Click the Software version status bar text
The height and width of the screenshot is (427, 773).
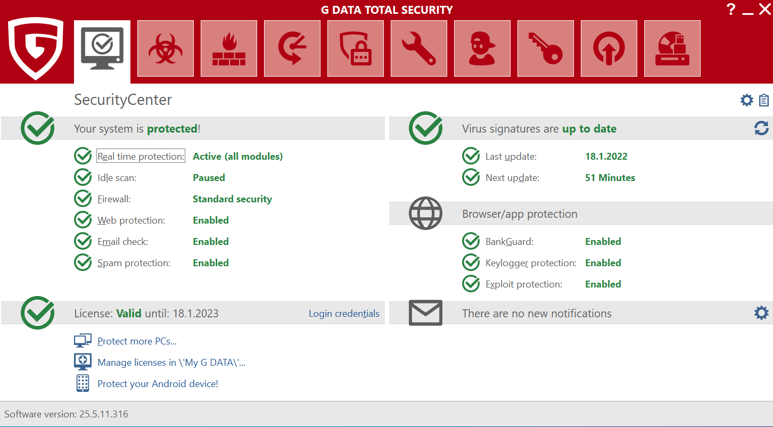coord(67,414)
